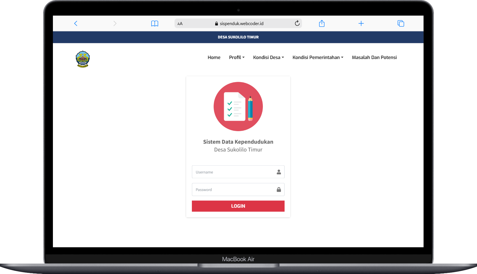This screenshot has width=477, height=274.
Task: Open Masalah Dan Potensi page
Action: (x=374, y=57)
